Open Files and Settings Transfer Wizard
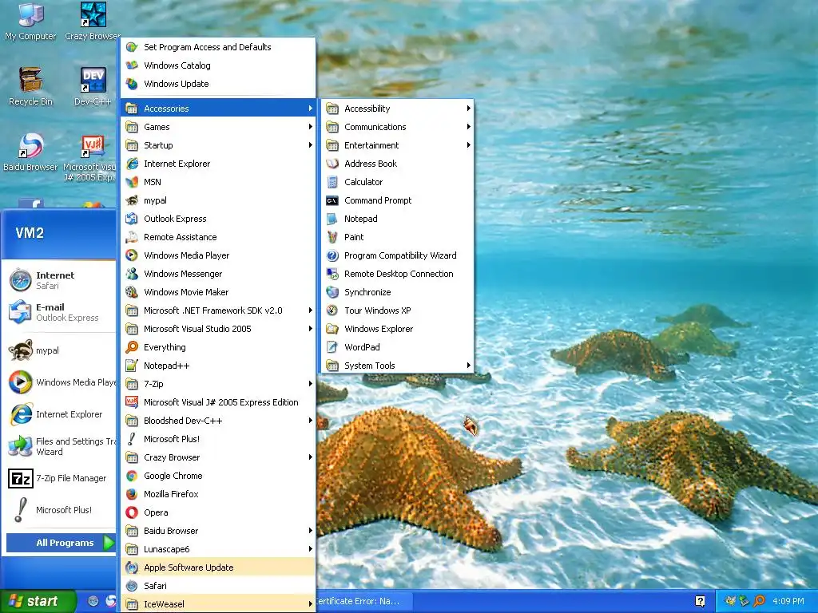Viewport: 818px width, 613px height. coord(60,446)
